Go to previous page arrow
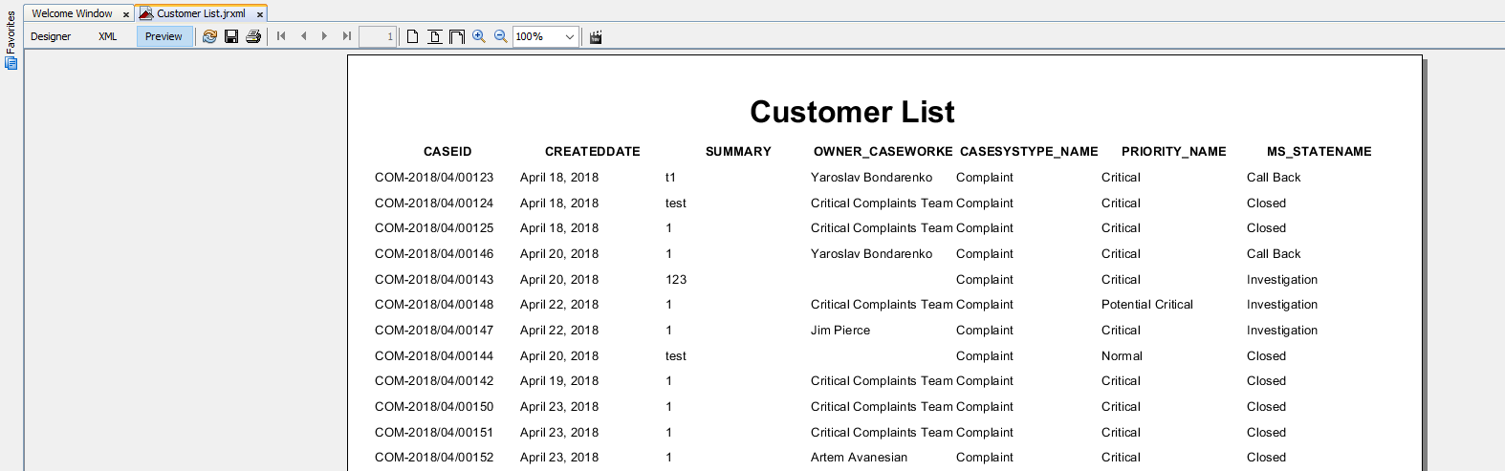1505x471 pixels. coord(303,36)
